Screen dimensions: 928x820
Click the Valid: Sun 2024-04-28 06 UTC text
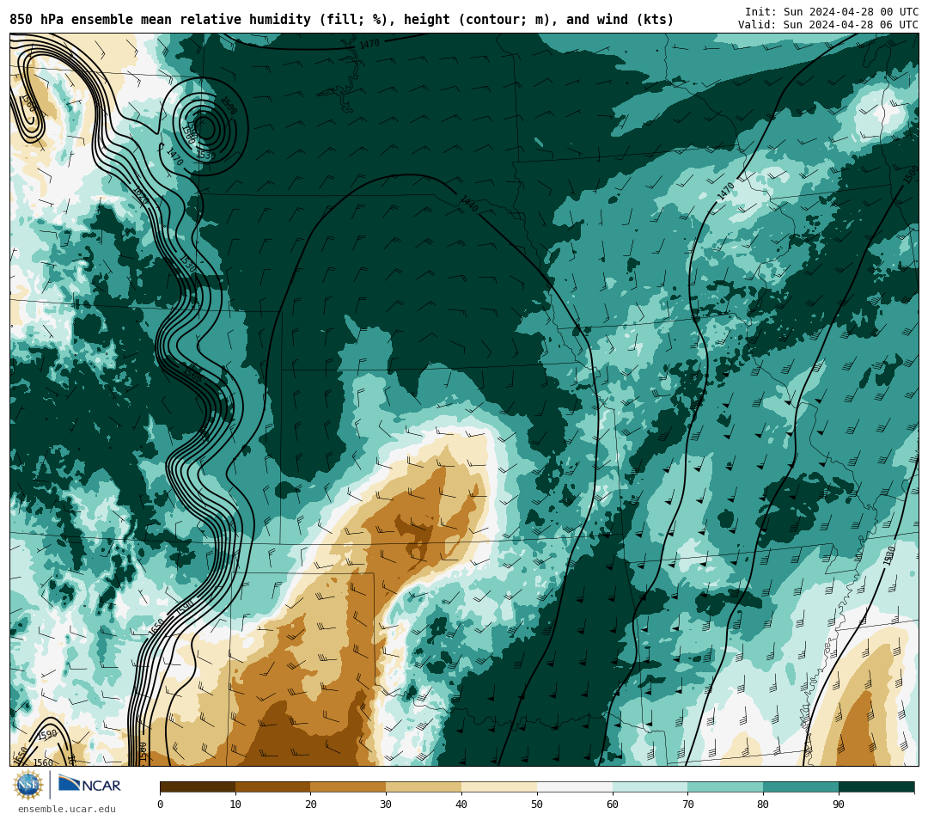pyautogui.click(x=828, y=24)
